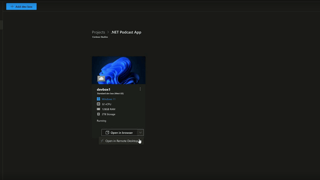
Task: Select Standard dev box (West US) text
Action: [110, 94]
